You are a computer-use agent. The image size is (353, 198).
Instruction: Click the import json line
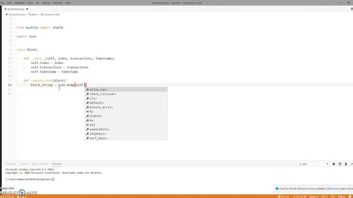pos(26,36)
